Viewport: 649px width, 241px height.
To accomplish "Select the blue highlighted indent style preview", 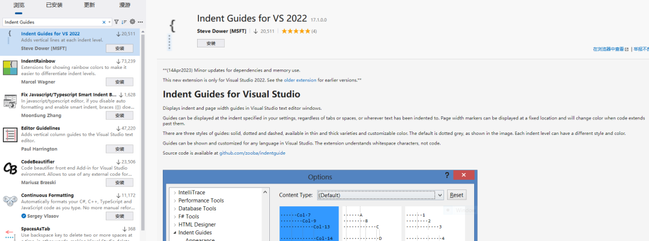I will pos(309,223).
